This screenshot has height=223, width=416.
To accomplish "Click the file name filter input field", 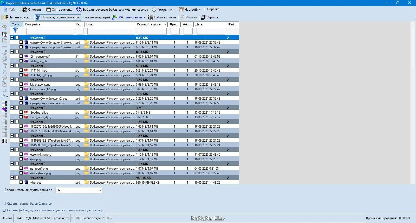I will tap(50, 31).
